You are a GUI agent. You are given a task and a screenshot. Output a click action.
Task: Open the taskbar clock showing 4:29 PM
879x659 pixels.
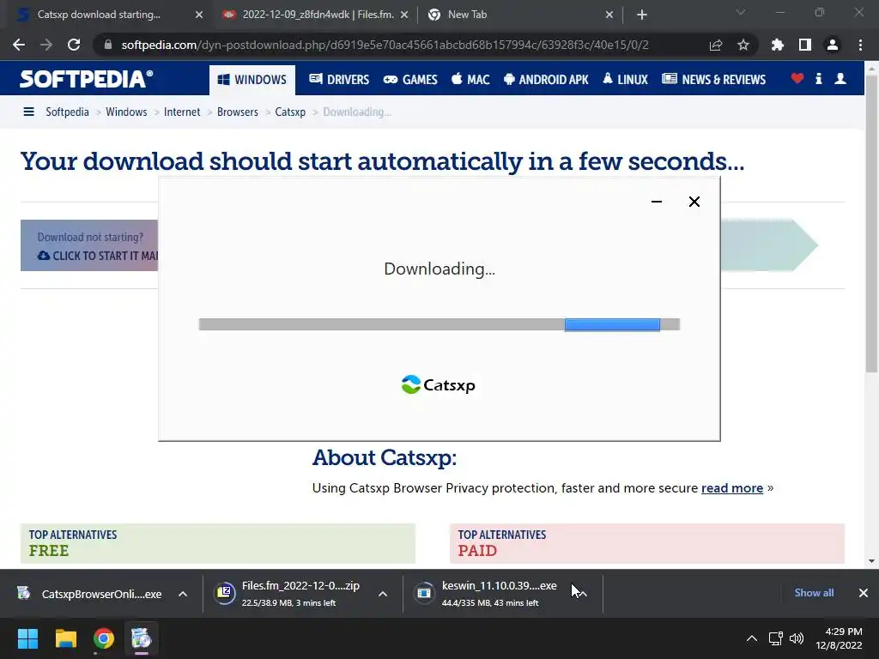(x=839, y=638)
